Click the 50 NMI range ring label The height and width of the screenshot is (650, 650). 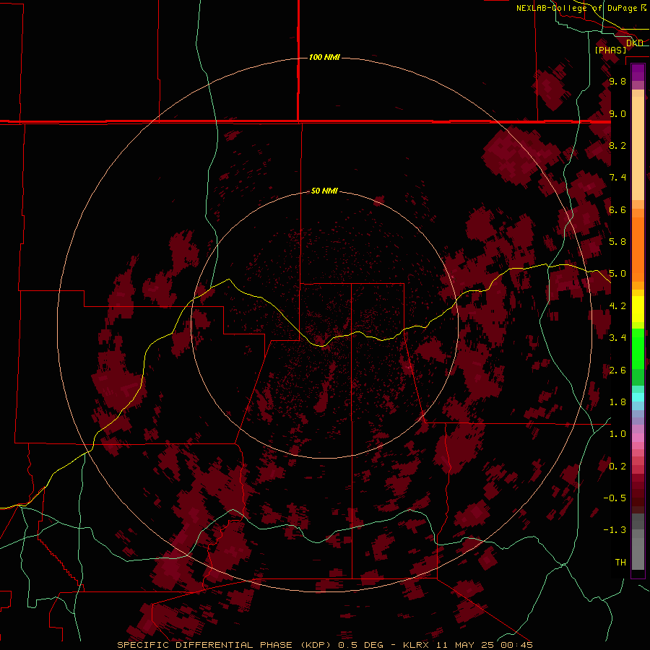pos(324,191)
